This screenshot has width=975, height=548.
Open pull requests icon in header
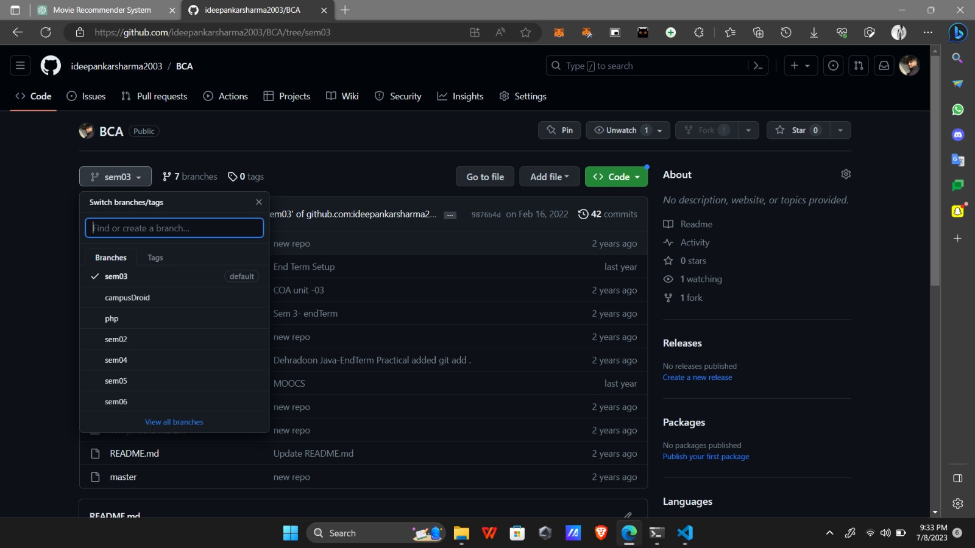point(859,66)
